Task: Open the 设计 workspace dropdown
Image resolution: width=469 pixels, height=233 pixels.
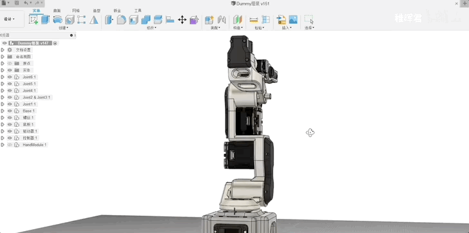Action: click(10, 19)
